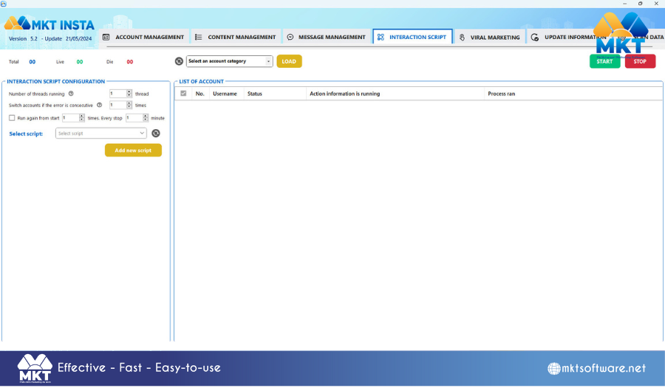
Task: Click the Live count value
Action: (80, 62)
